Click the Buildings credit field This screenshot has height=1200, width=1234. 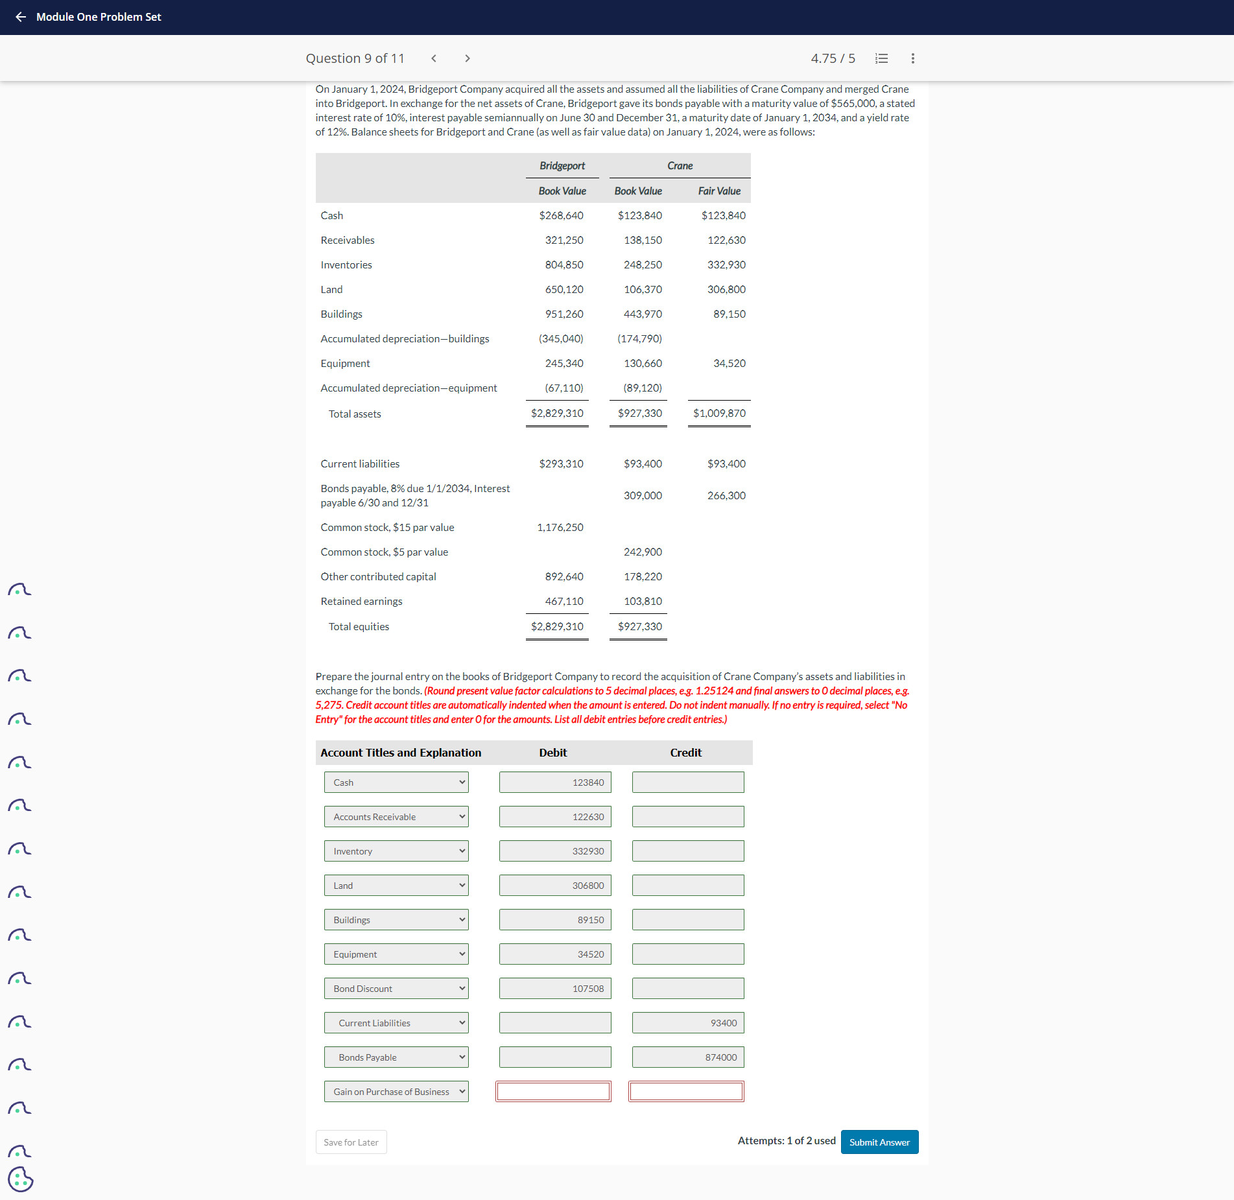coord(688,920)
